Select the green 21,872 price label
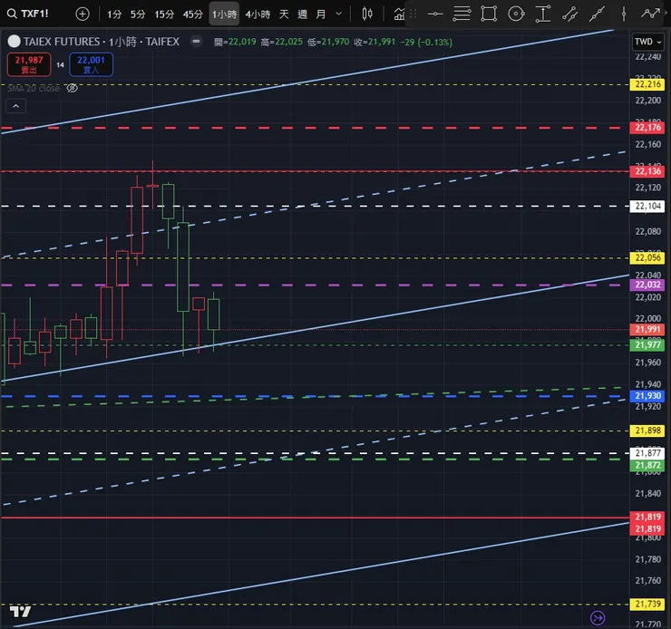 (x=647, y=466)
